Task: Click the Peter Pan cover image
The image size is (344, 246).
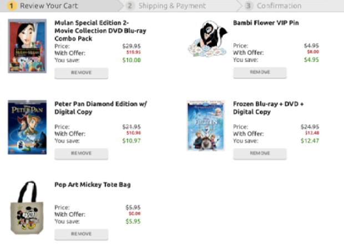Action: 27,127
